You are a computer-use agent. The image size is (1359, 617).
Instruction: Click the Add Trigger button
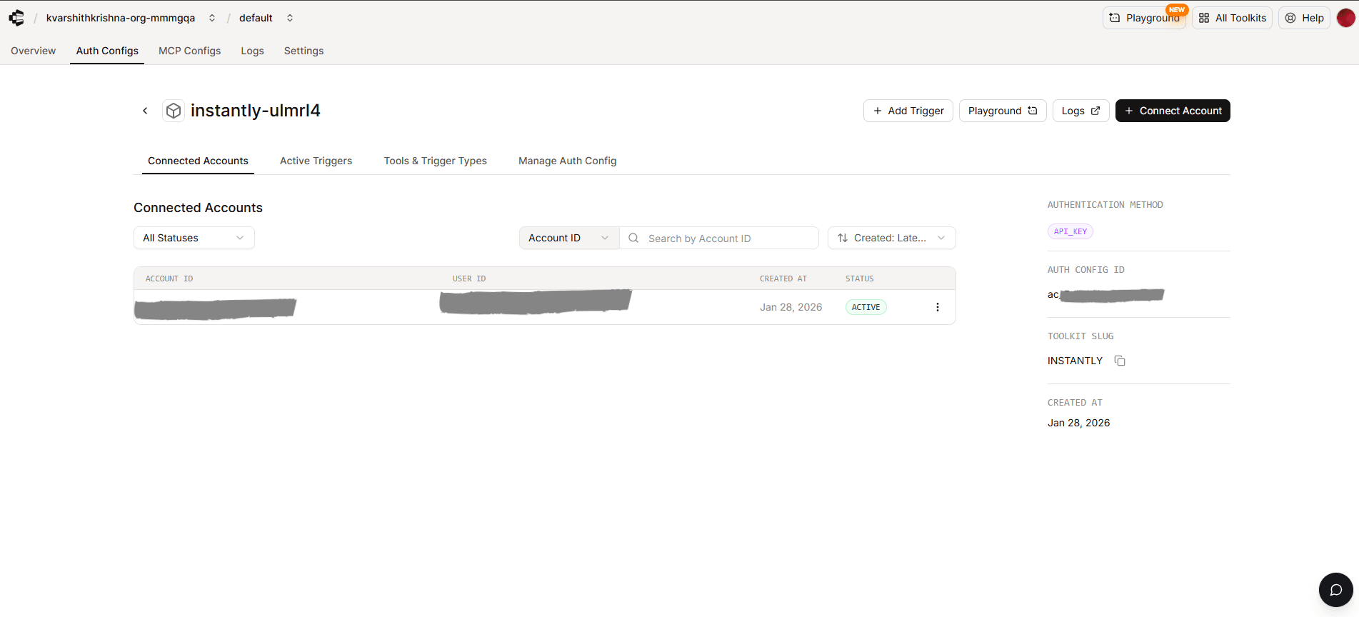coord(908,111)
